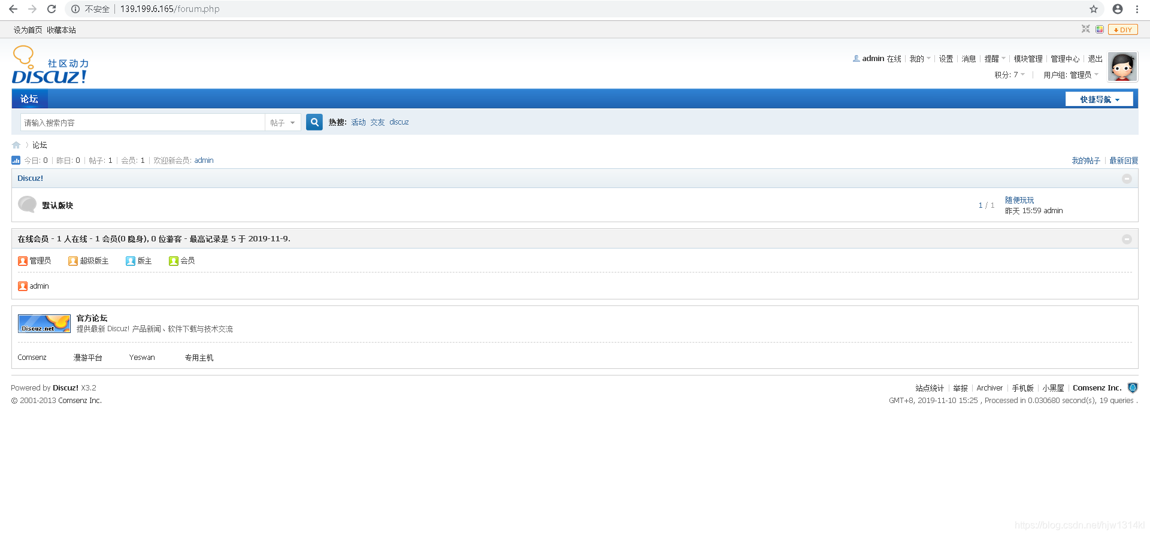Viewport: 1150px width, 536px height.
Task: Open 手机版 in the footer
Action: [x=1023, y=388]
